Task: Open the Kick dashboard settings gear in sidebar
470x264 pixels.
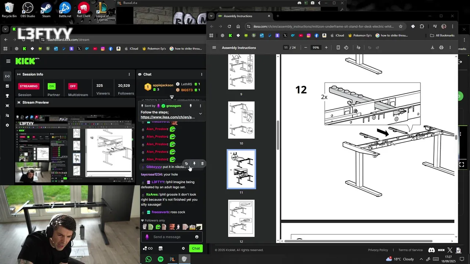Action: click(7, 125)
